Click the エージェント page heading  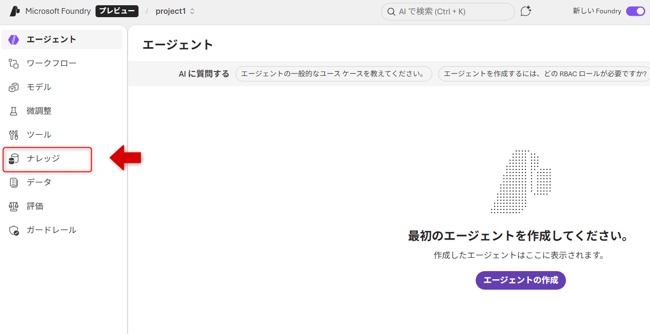point(178,45)
